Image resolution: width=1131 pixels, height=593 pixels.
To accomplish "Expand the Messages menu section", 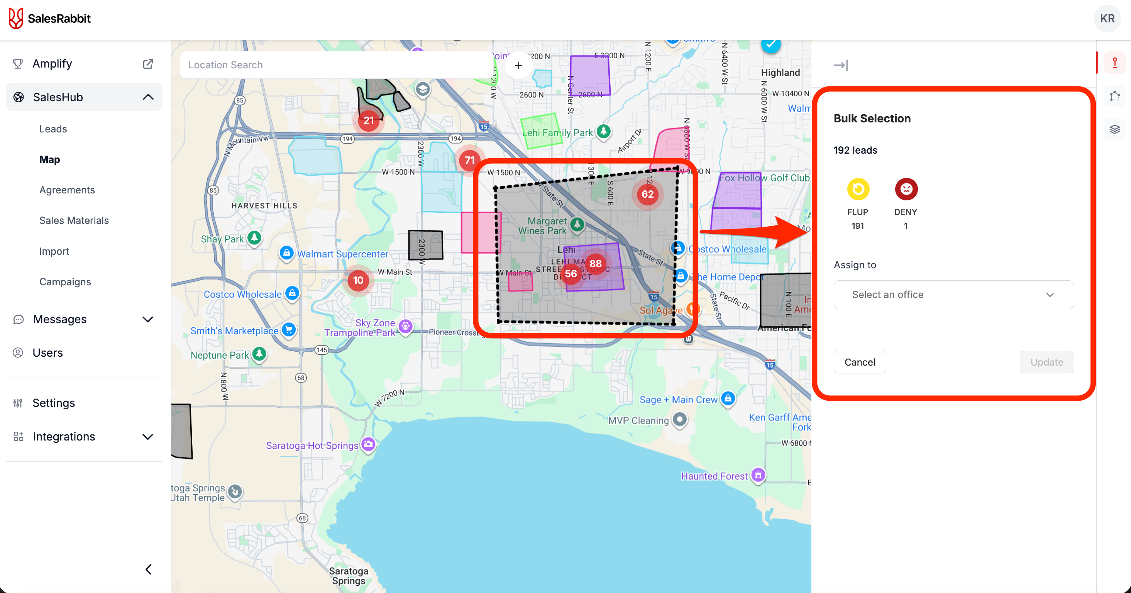I will 148,319.
